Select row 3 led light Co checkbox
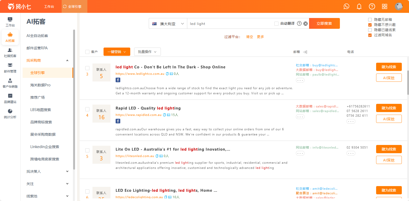 pyautogui.click(x=87, y=68)
